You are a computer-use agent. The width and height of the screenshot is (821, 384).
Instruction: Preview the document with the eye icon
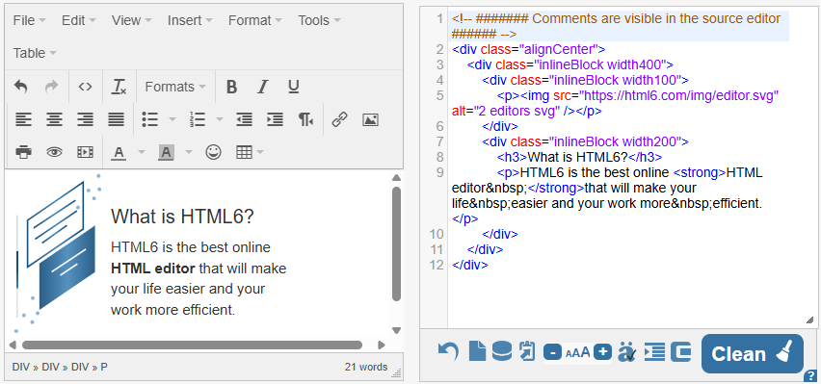point(55,152)
